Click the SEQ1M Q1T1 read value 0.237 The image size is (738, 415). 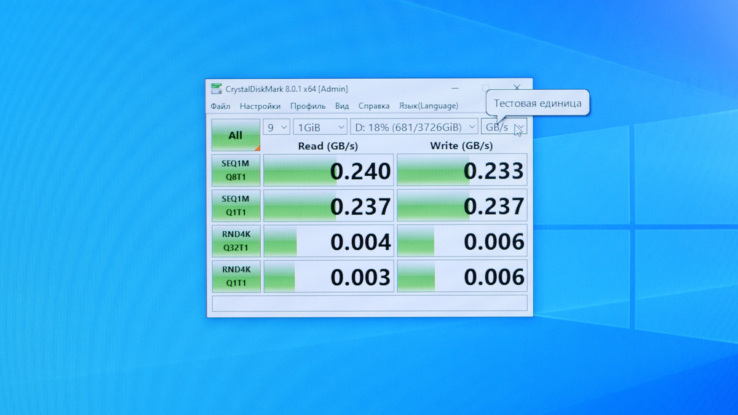tap(328, 205)
